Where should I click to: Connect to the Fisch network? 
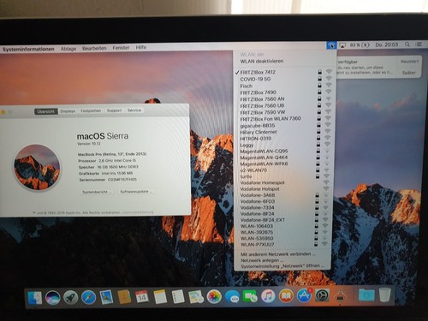click(x=284, y=86)
